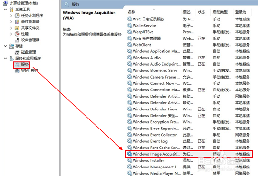Select 磁盘管理 in the tree
This screenshot has width=258, height=178.
(x=29, y=52)
